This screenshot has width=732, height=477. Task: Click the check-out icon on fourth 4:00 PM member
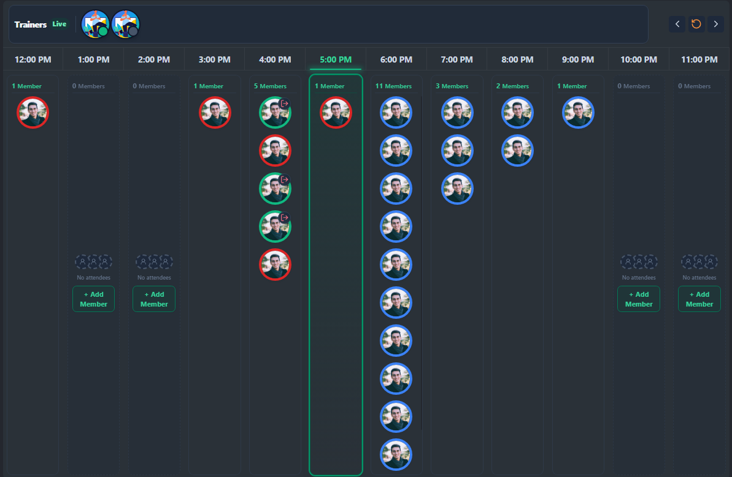tap(284, 218)
